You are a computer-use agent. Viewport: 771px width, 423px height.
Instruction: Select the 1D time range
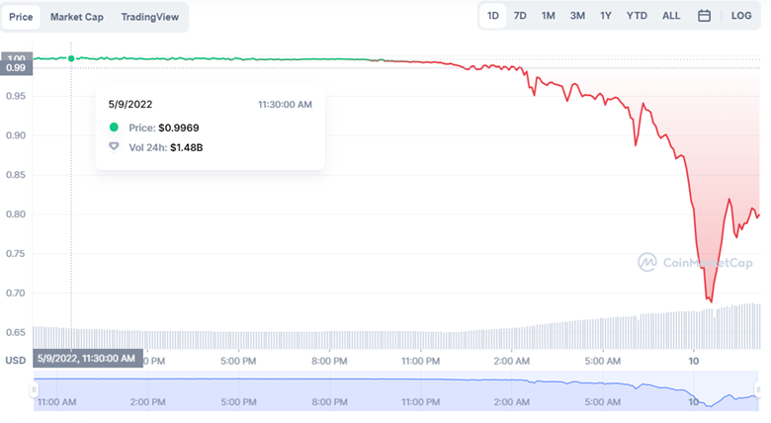492,16
